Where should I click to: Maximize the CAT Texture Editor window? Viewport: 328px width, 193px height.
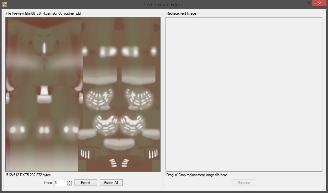[x=308, y=3]
